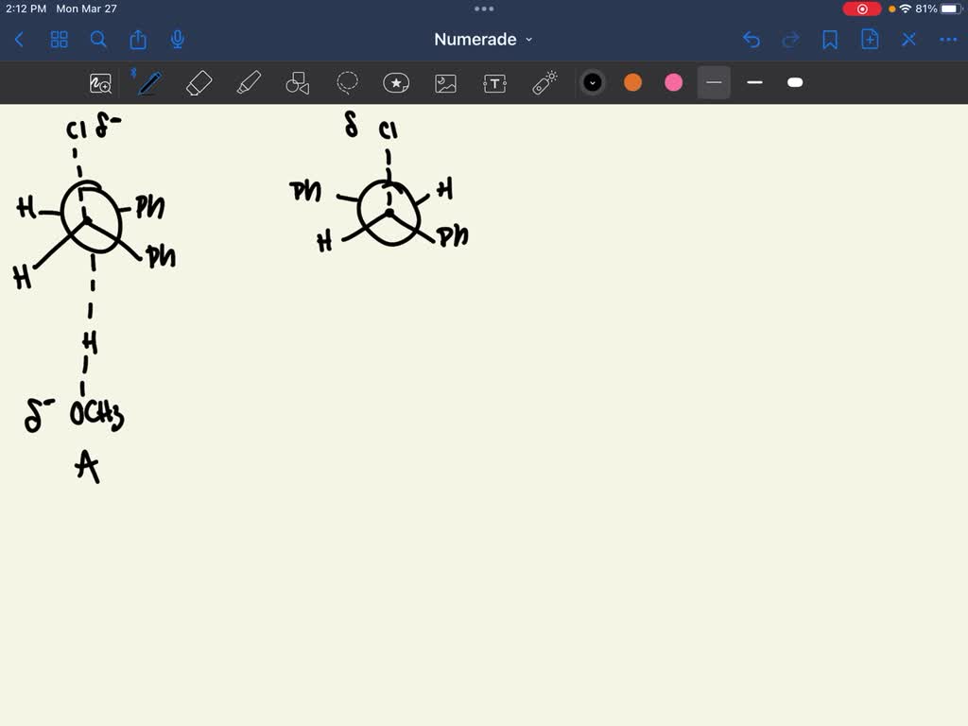This screenshot has height=726, width=968.
Task: Undo the last stroke
Action: click(752, 40)
